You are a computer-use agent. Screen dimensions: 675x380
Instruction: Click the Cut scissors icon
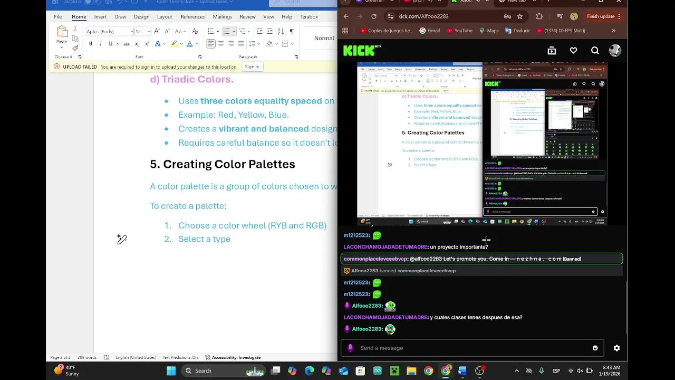75,29
